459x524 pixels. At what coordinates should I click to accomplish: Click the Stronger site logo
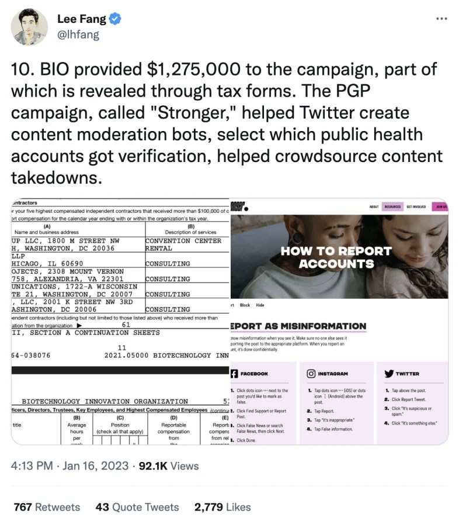pos(239,206)
